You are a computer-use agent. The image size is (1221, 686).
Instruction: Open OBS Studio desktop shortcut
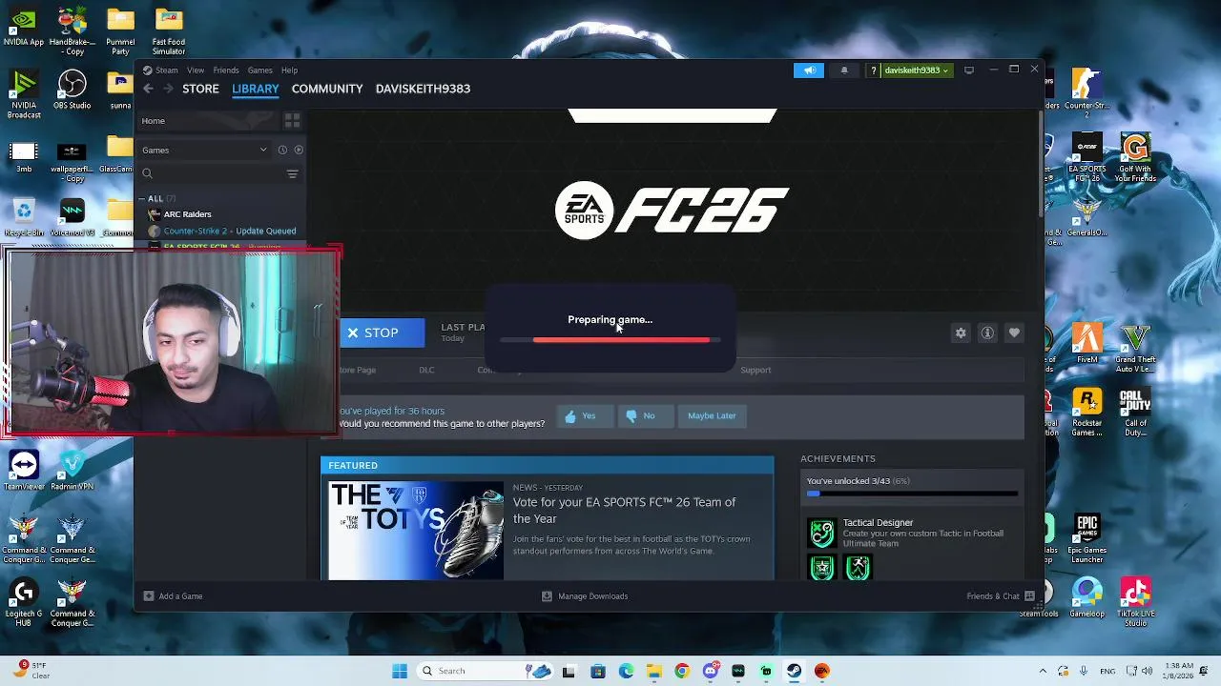(72, 91)
